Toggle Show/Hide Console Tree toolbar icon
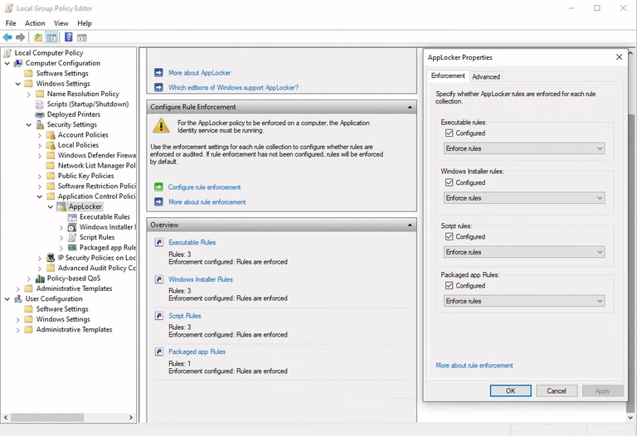This screenshot has width=637, height=436. point(51,37)
